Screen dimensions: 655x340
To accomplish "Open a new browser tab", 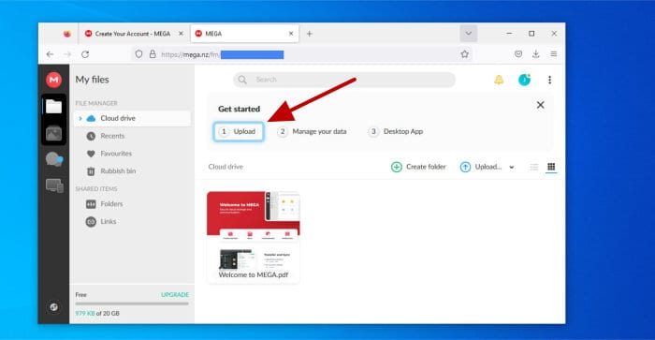I will pos(309,34).
